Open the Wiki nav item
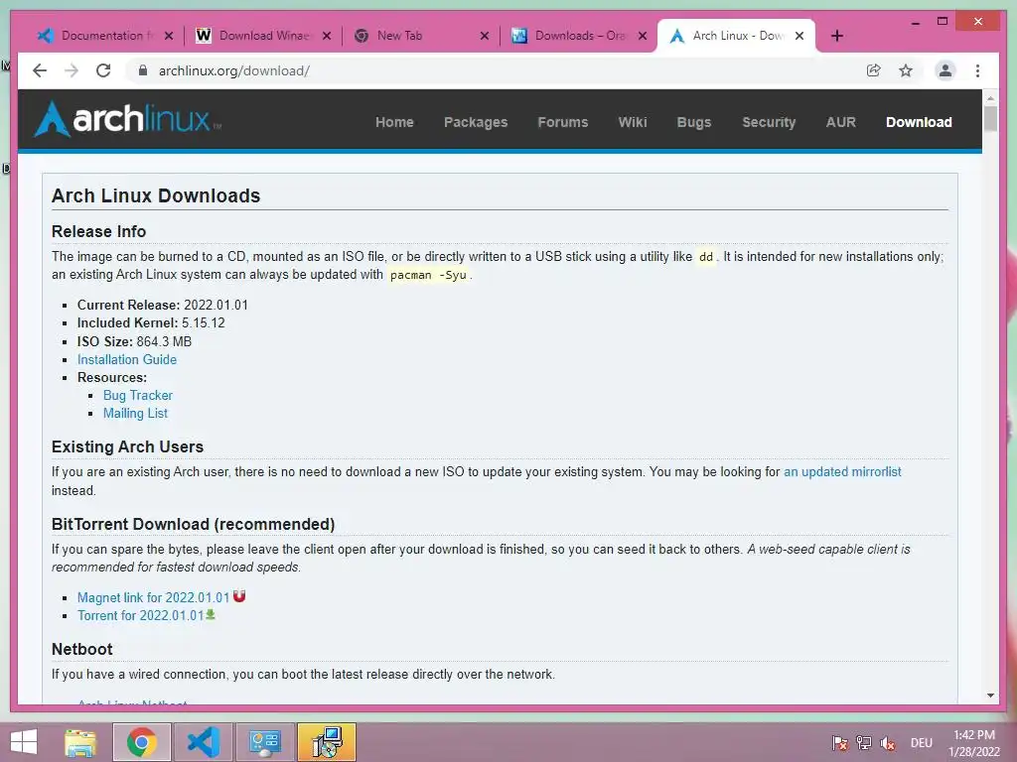The image size is (1017, 762). coord(633,122)
